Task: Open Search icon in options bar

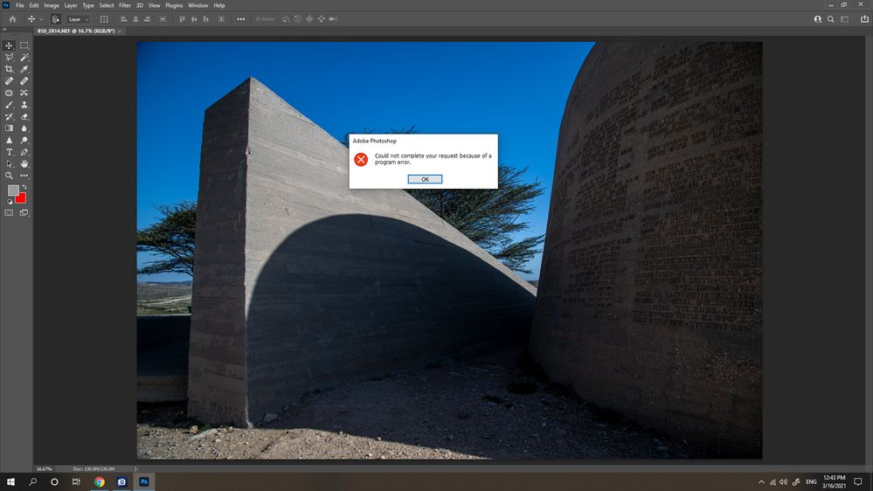Action: pos(831,19)
